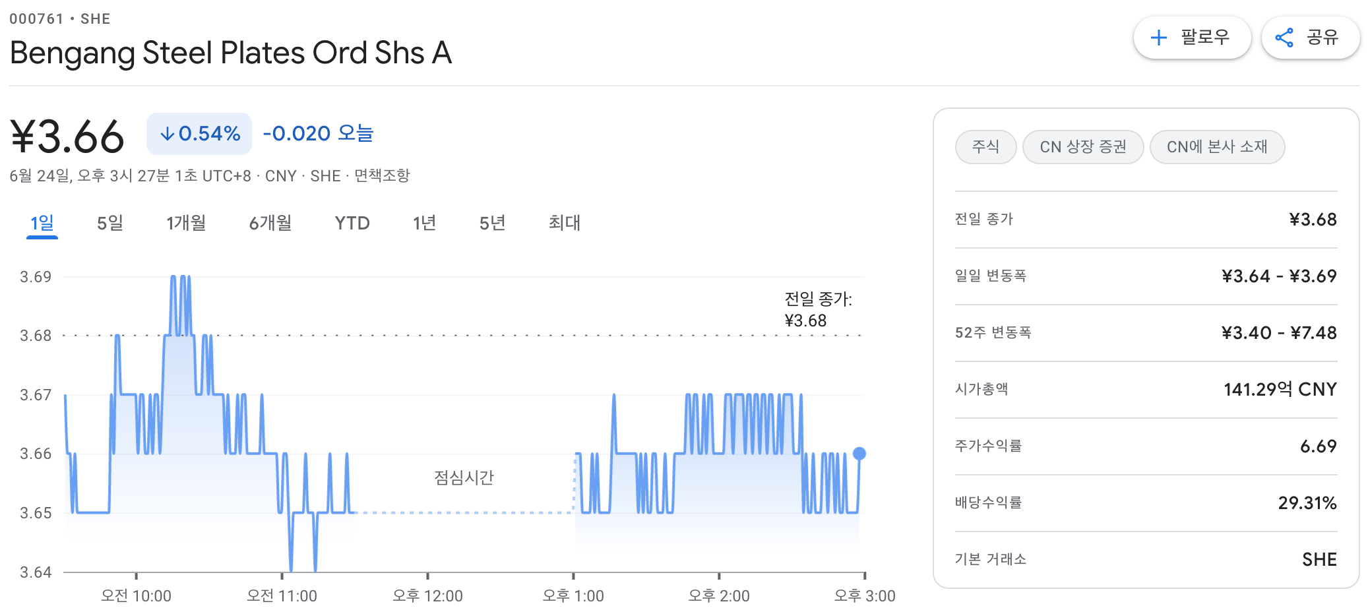Click the 000761 · SHE ticker text
The image size is (1368, 608).
pos(60,19)
